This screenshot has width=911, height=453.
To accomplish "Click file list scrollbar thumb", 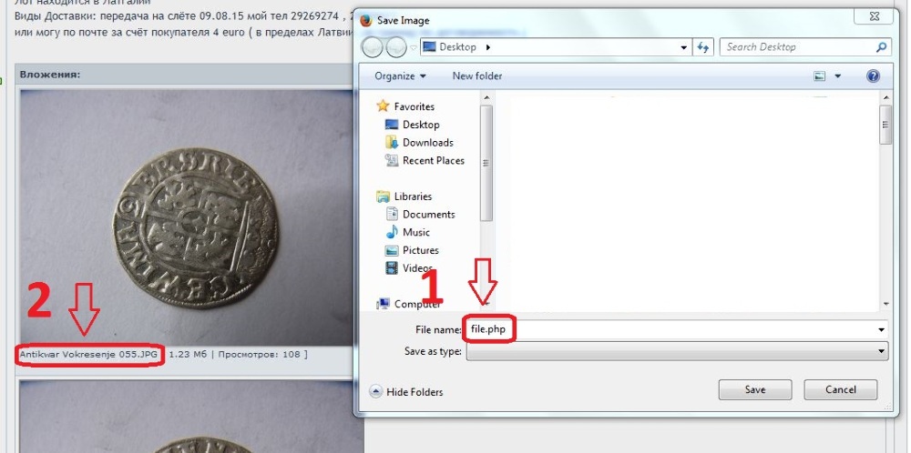I will click(x=885, y=125).
